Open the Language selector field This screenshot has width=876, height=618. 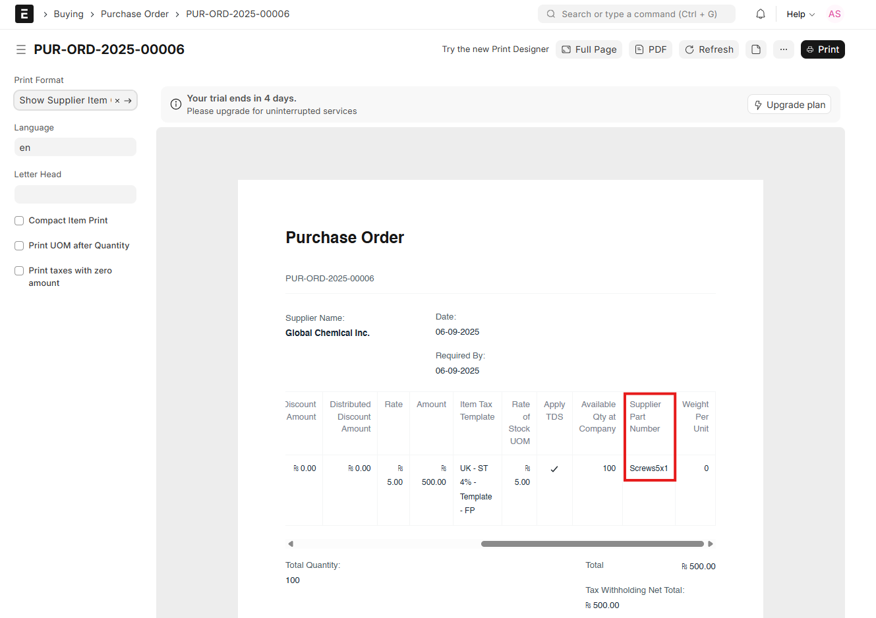click(x=75, y=148)
